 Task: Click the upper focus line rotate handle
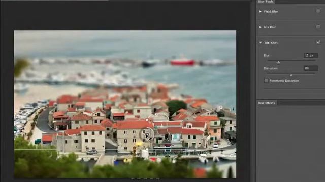147,120
